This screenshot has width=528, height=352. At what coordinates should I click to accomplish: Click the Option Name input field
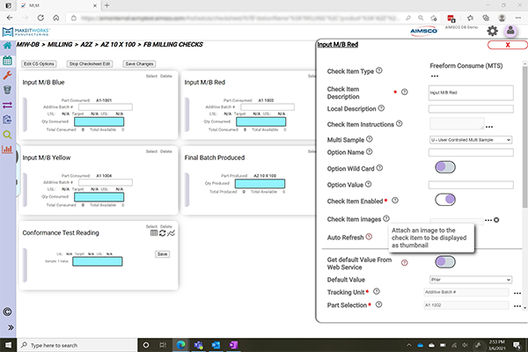click(471, 152)
